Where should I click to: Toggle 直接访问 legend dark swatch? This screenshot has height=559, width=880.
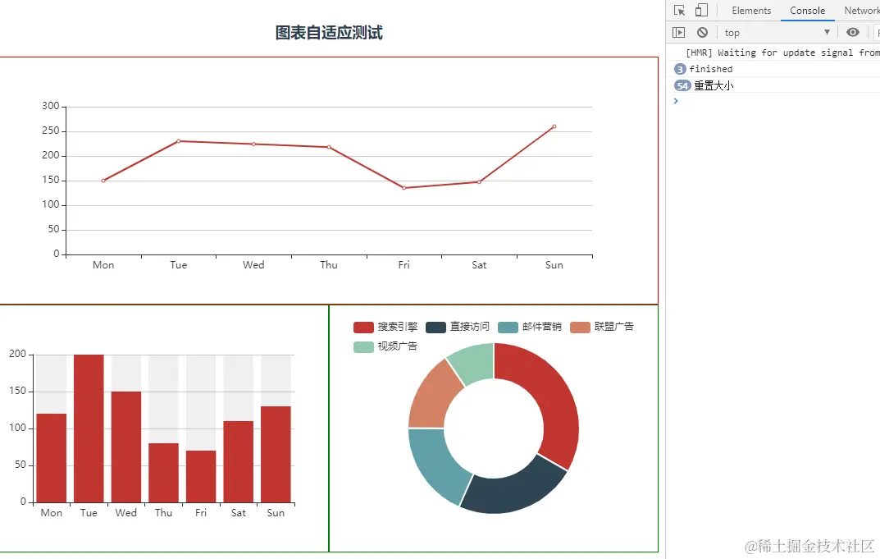(435, 327)
